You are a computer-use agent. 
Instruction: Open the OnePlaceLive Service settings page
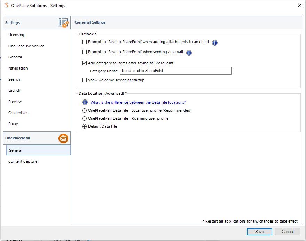(x=26, y=46)
